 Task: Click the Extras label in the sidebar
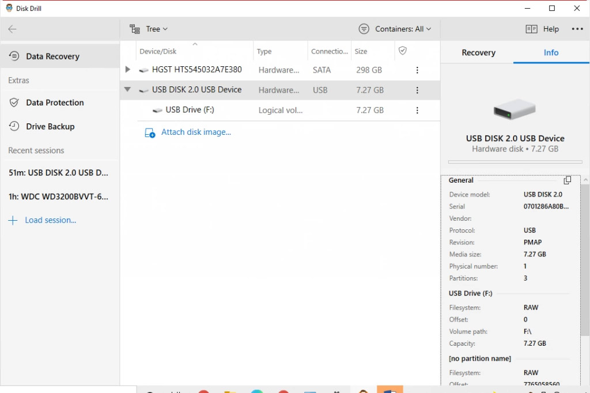[x=19, y=80]
